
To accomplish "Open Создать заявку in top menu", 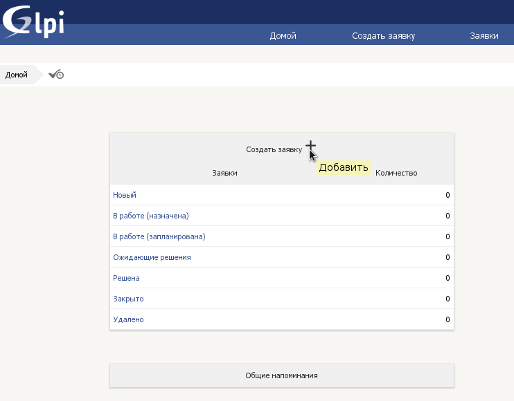I will tap(384, 36).
